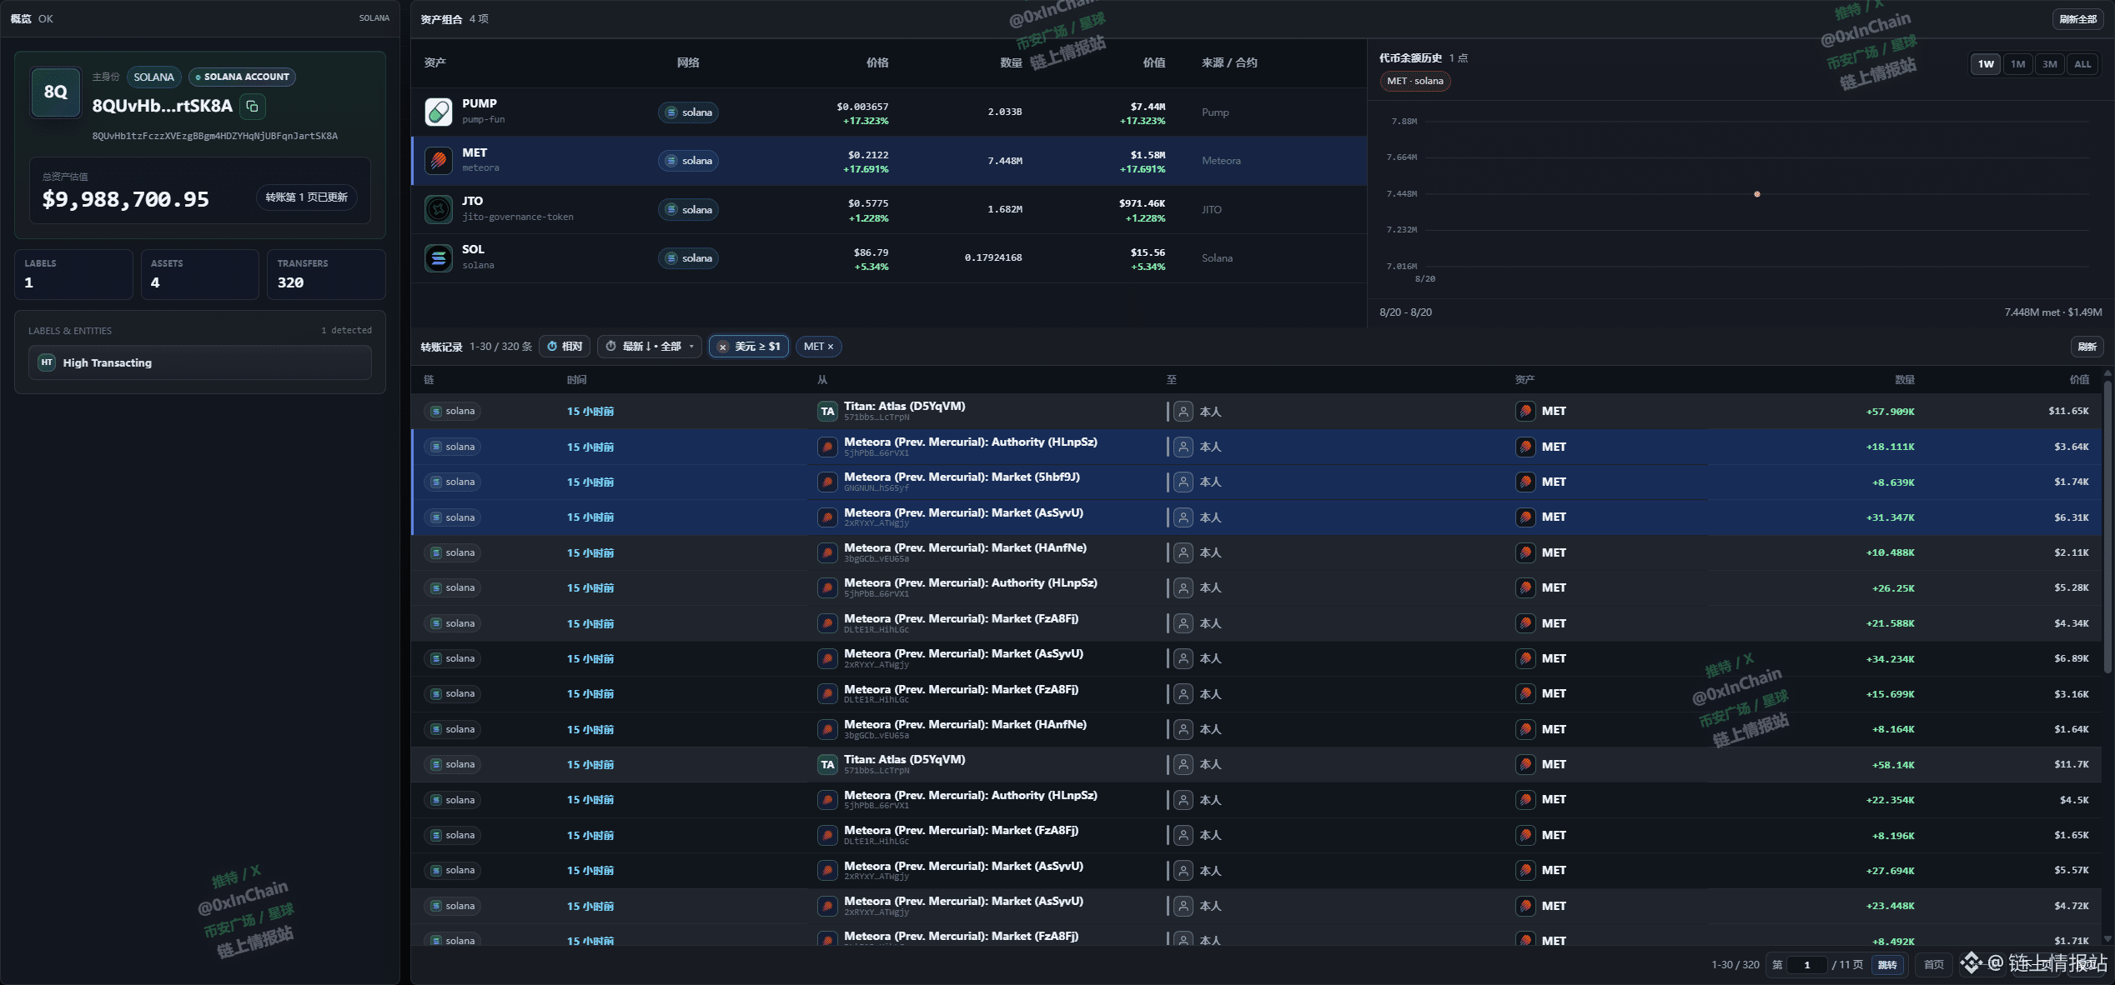
Task: Click the SOLANA ACCOUNT badge
Action: coord(242,77)
